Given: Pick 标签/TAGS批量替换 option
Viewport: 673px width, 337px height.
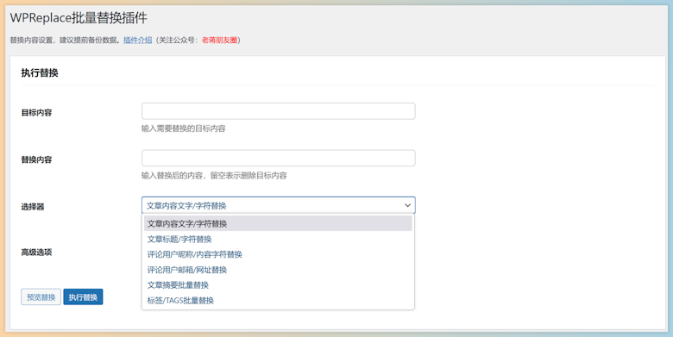Looking at the screenshot, I should [x=278, y=301].
